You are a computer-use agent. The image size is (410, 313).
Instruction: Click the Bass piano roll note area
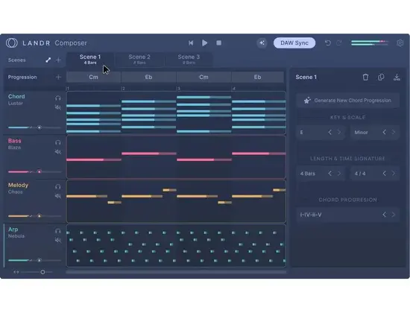pyautogui.click(x=176, y=157)
